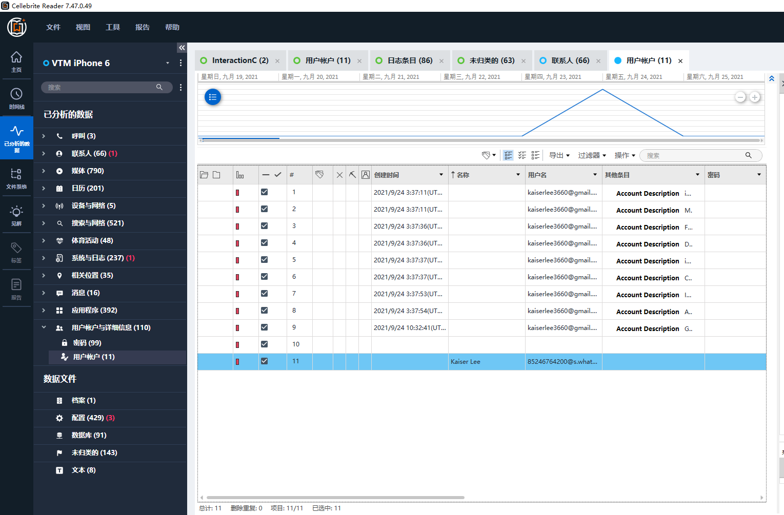Click the magnifier icon in table search
Image resolution: width=784 pixels, height=515 pixels.
click(x=748, y=155)
